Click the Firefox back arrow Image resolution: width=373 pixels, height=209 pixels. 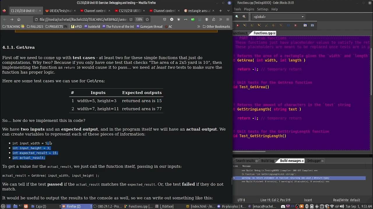[5, 19]
